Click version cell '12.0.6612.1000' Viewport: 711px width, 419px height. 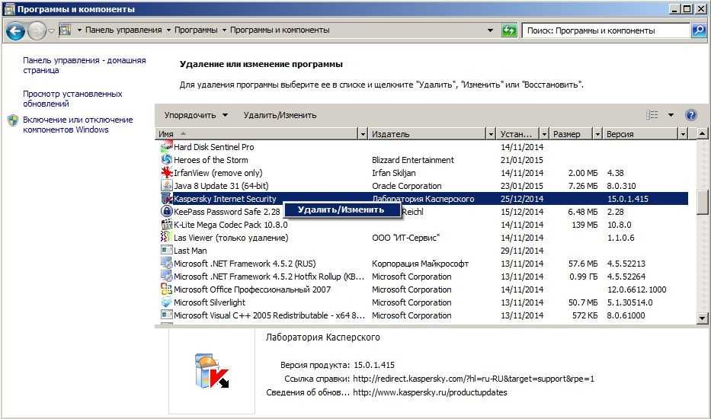click(x=636, y=289)
